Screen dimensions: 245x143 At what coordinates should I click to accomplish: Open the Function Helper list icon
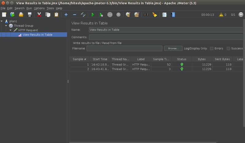coord(164,15)
